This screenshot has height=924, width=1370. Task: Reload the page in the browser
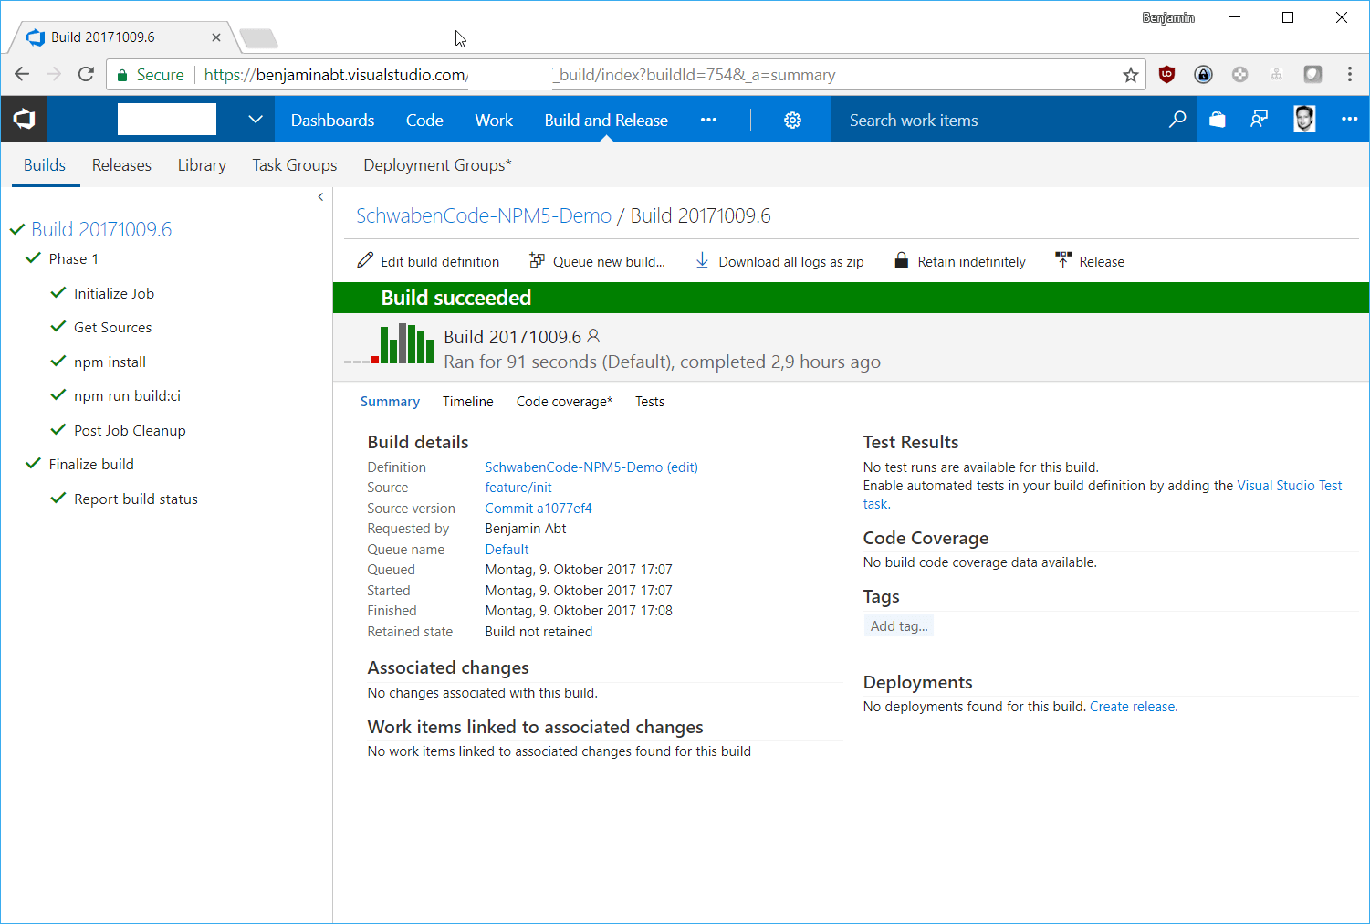[86, 75]
